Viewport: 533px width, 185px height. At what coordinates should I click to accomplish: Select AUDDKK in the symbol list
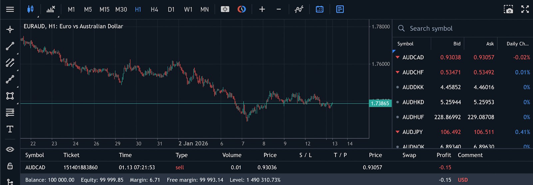(x=413, y=87)
